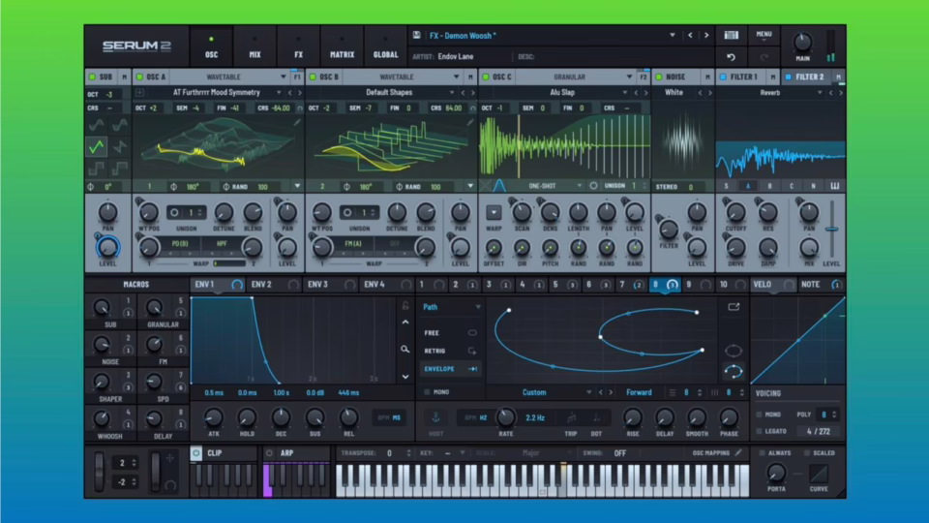This screenshot has height=523, width=929.
Task: Toggle the envelope lock icon
Action: coord(405,306)
